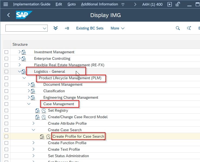Open documentation for Create Profile for Case Search
The image size is (200, 162).
pyautogui.click(x=42, y=136)
